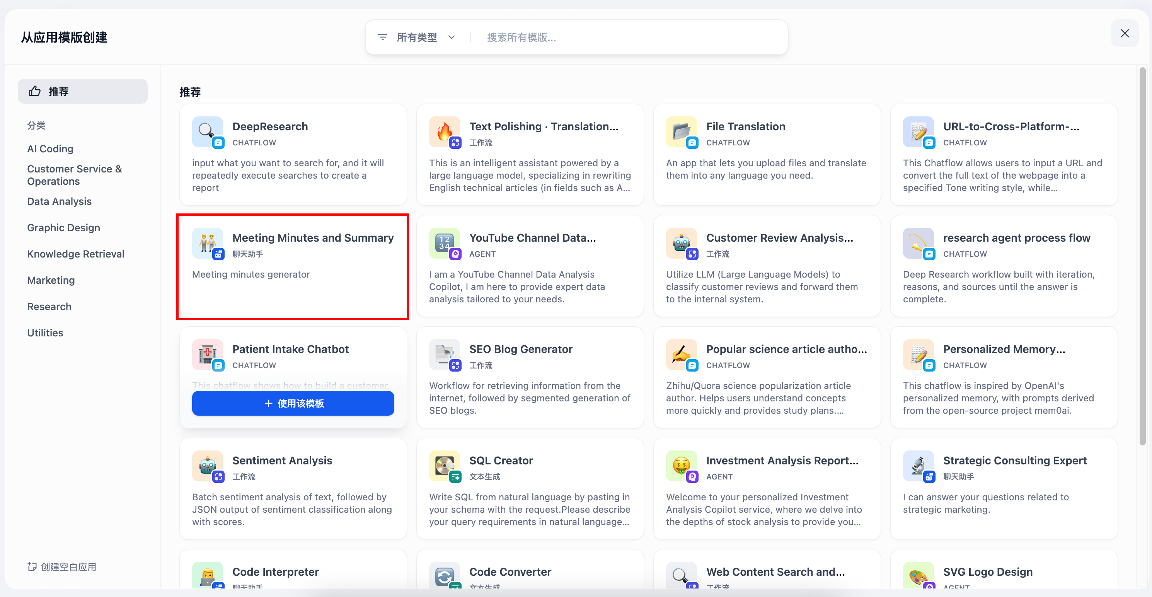Image resolution: width=1152 pixels, height=597 pixels.
Task: Click the URL-to-Cross-Platform memo icon
Action: 918,132
